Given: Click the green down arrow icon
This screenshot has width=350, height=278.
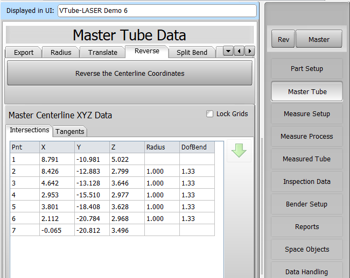Looking at the screenshot, I should coord(239,151).
